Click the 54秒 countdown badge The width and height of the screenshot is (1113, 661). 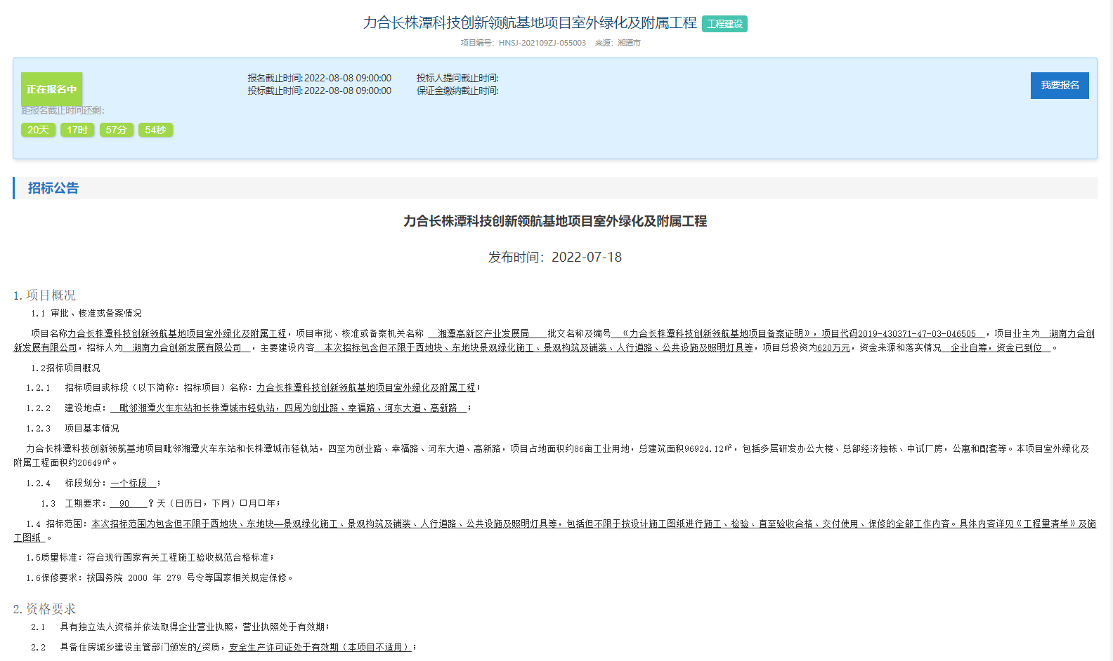[155, 130]
